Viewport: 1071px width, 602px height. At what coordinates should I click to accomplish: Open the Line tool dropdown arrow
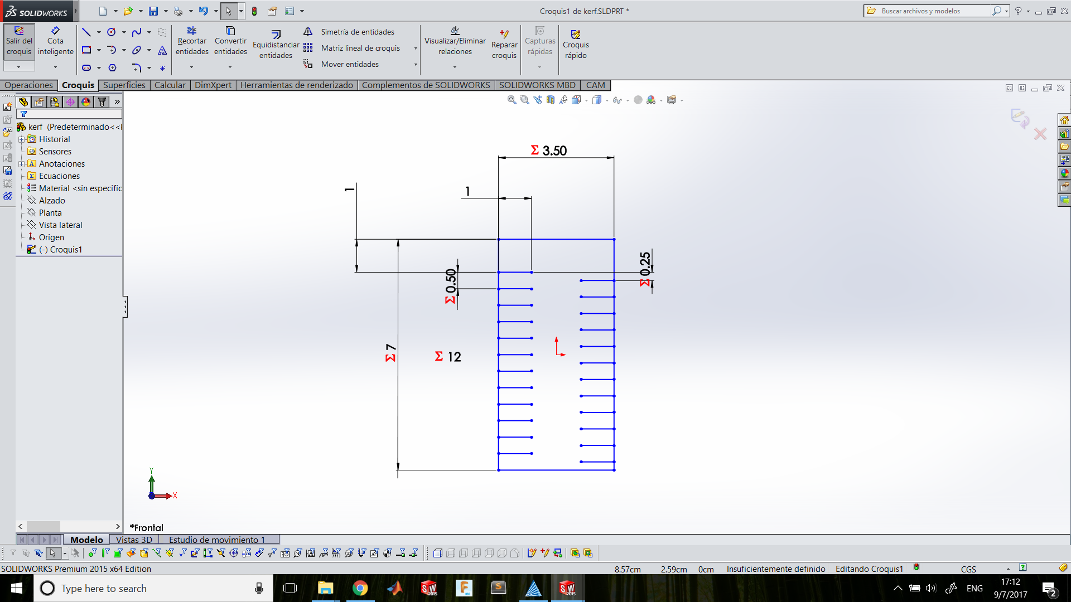click(99, 32)
